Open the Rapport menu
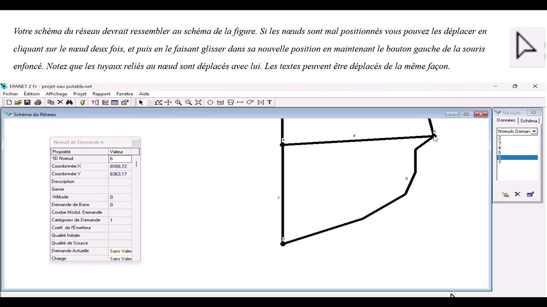The height and width of the screenshot is (307, 547). (x=101, y=94)
